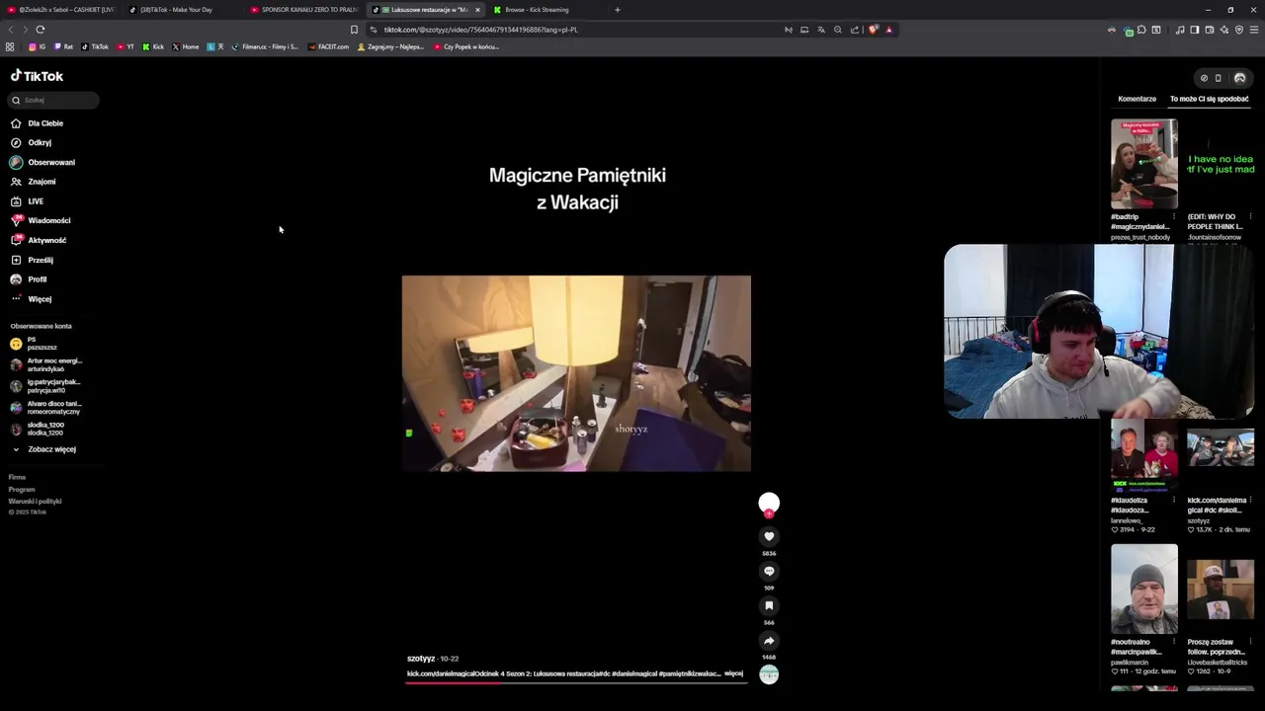
Task: Click the TikTok phone app icon at top right
Action: coord(1218,78)
